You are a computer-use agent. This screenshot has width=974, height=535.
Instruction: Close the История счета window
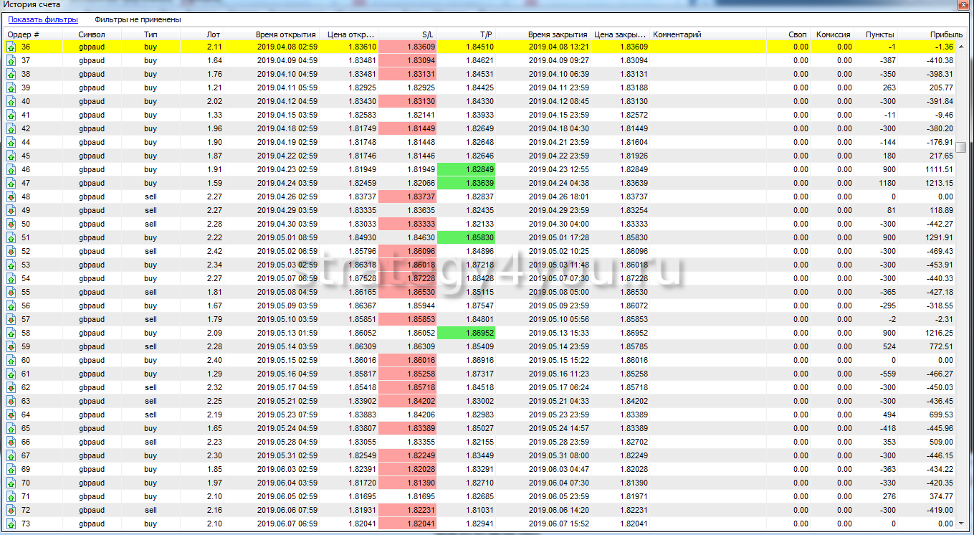coord(963,4)
